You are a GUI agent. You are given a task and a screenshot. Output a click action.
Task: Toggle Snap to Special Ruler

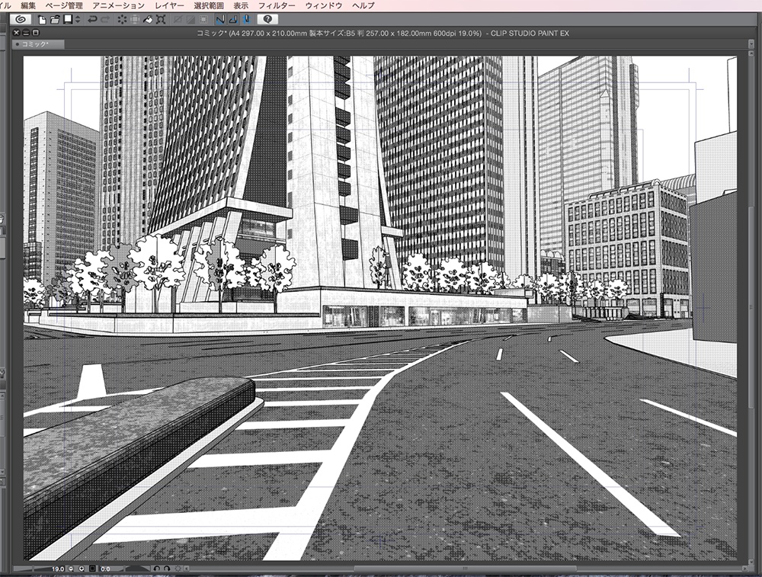click(233, 20)
